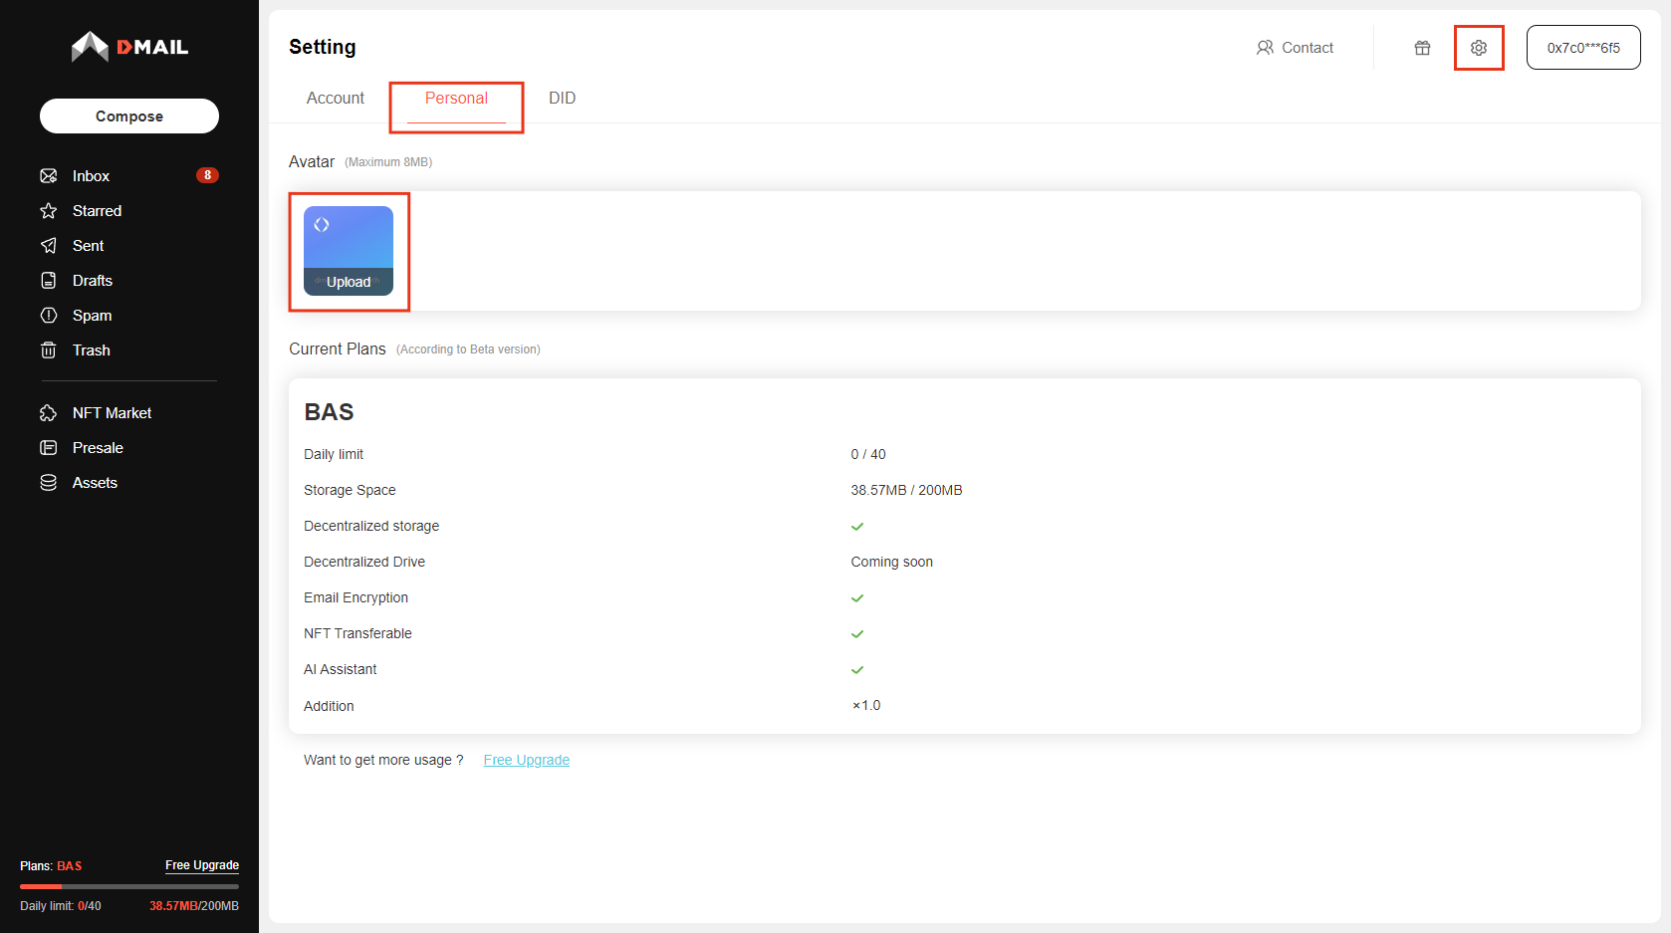Click the Coming soon text
Screen dimensions: 1671x933
click(x=892, y=562)
